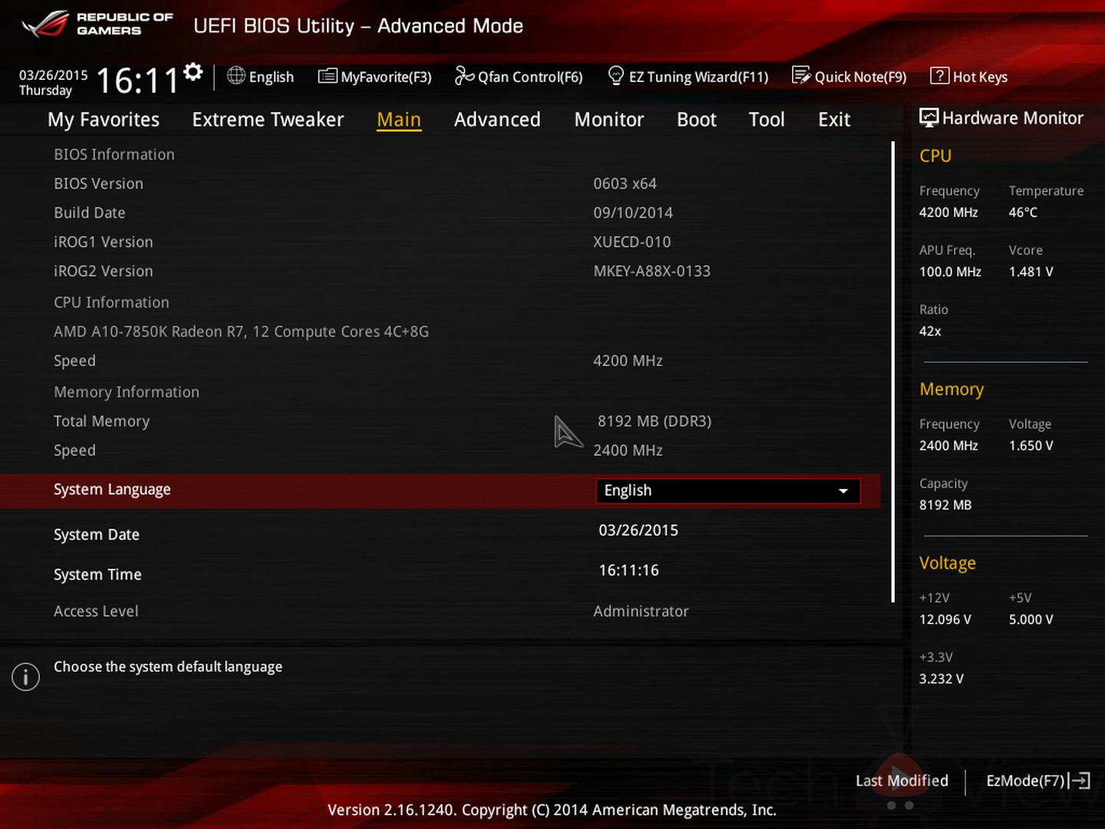Screen dimensions: 1105x829
Task: Click +3.3V reading 3.232 V
Action: [x=941, y=679]
